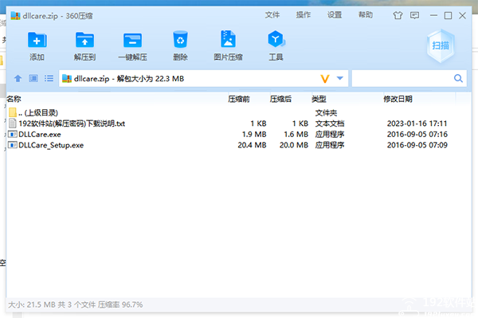Click the application icon beside DLLCare_Setup.exe

[x=13, y=145]
